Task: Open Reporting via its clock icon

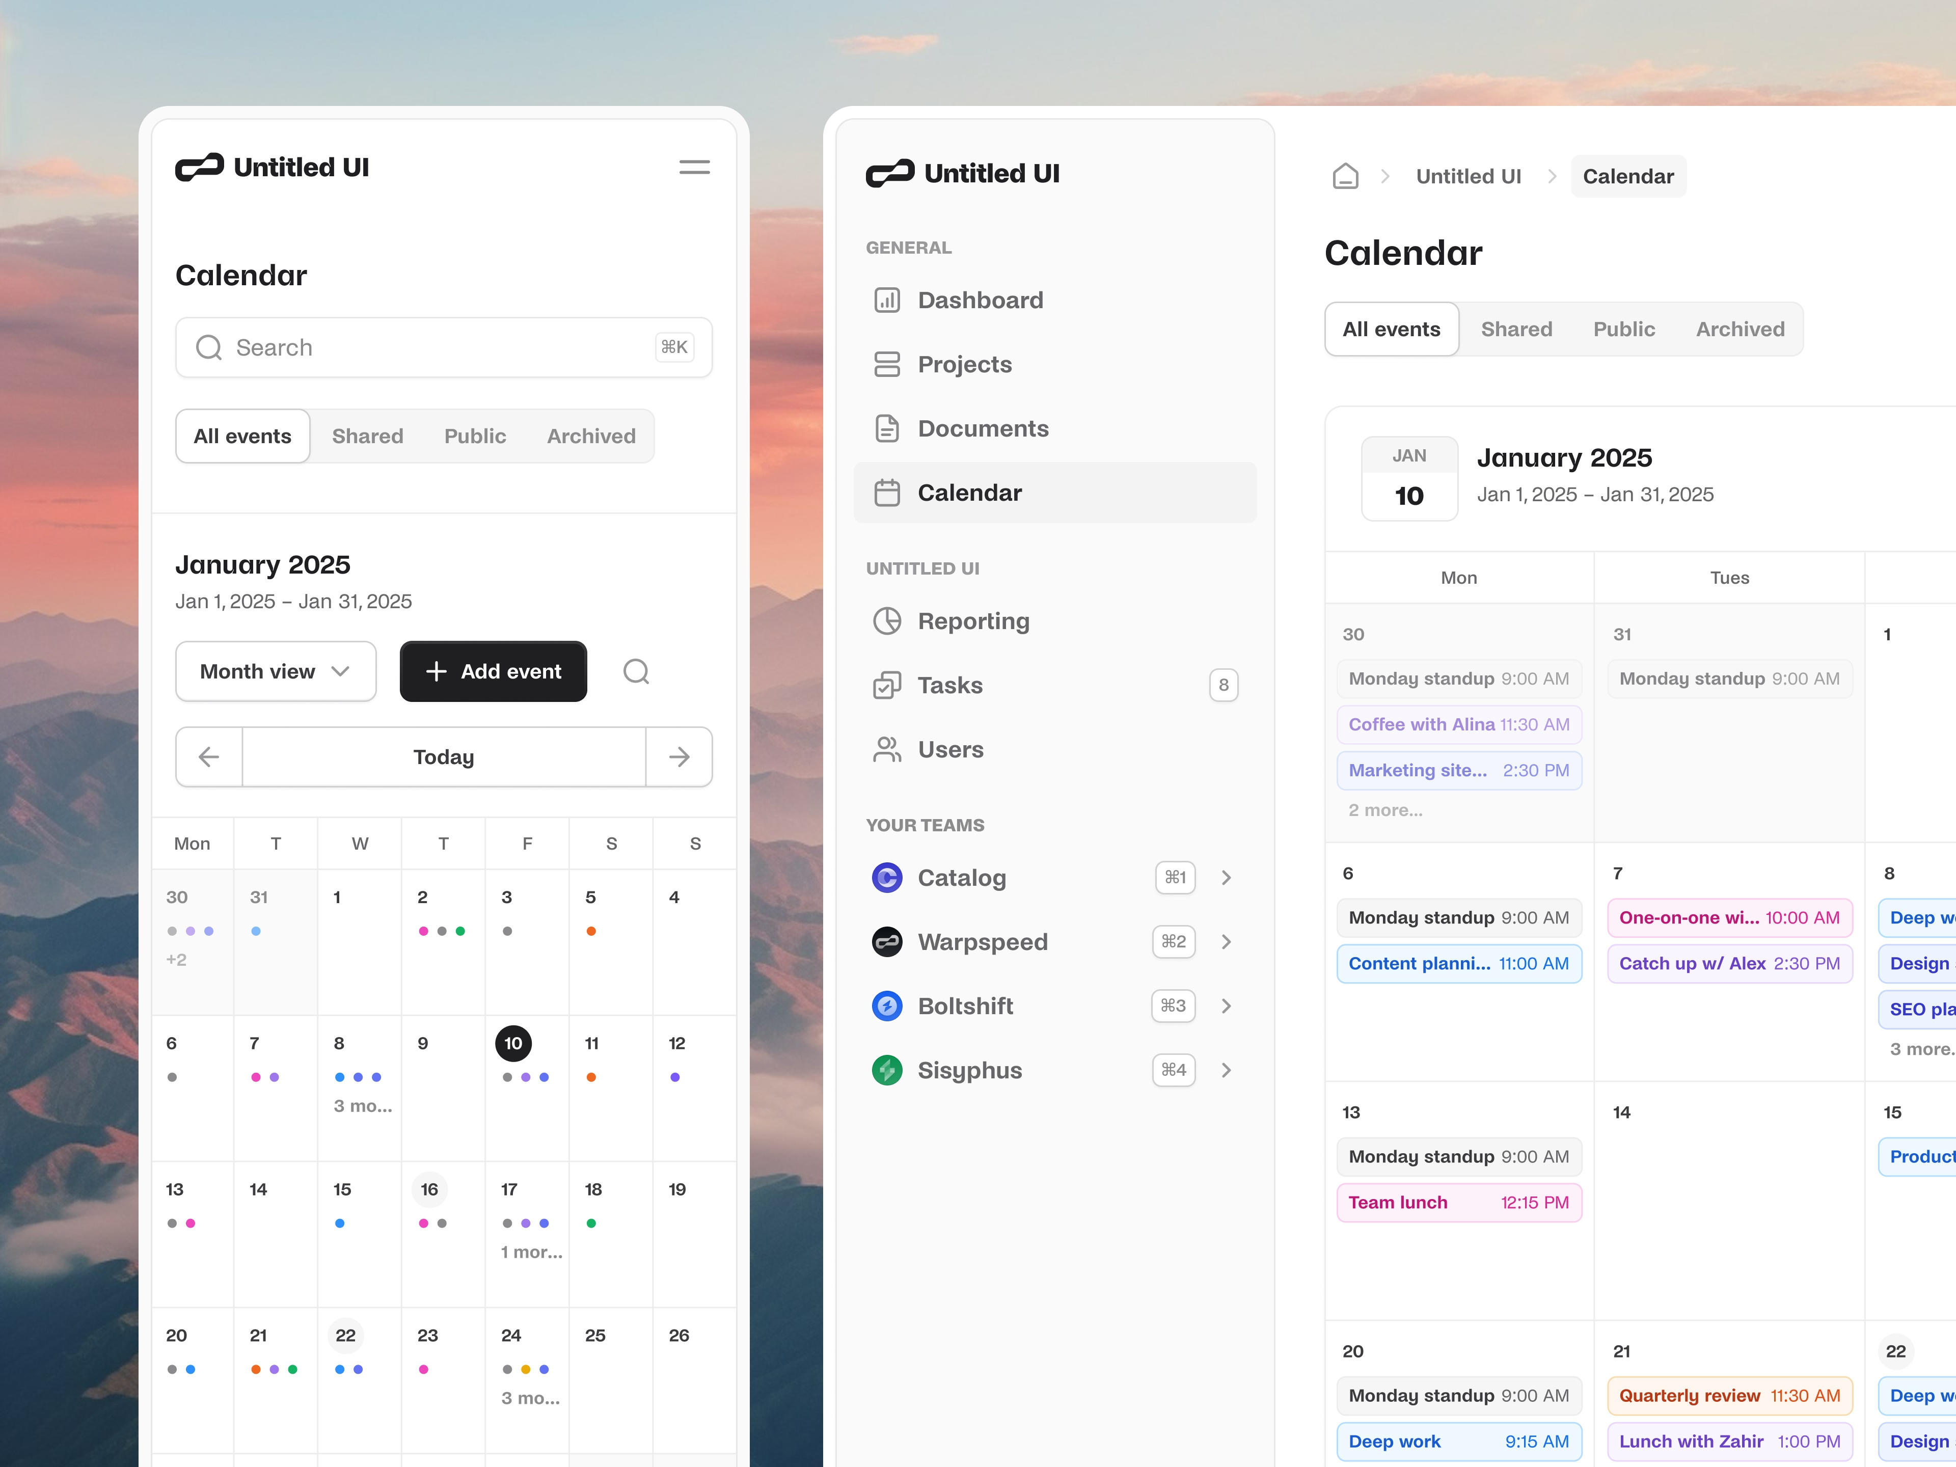Action: pos(887,621)
